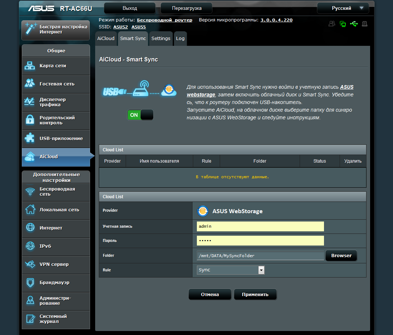Toggle the Smart Sync ON switch
The height and width of the screenshot is (335, 393).
(x=140, y=115)
